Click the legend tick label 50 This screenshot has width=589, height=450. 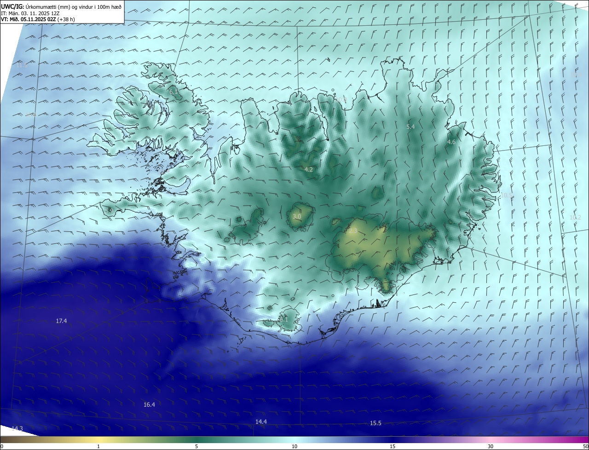(585, 446)
